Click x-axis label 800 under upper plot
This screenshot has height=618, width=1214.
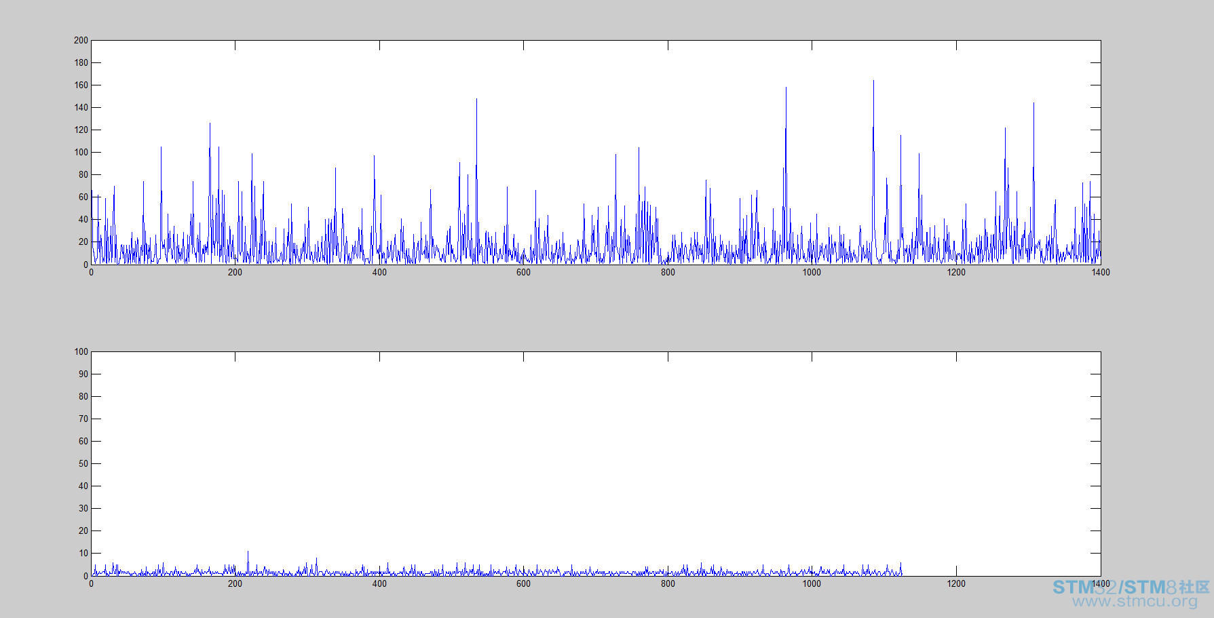coord(668,272)
